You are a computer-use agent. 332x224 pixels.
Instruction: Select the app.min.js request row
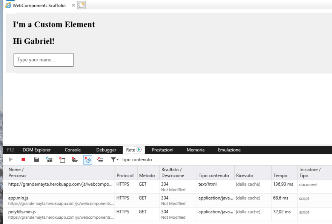click(168, 201)
